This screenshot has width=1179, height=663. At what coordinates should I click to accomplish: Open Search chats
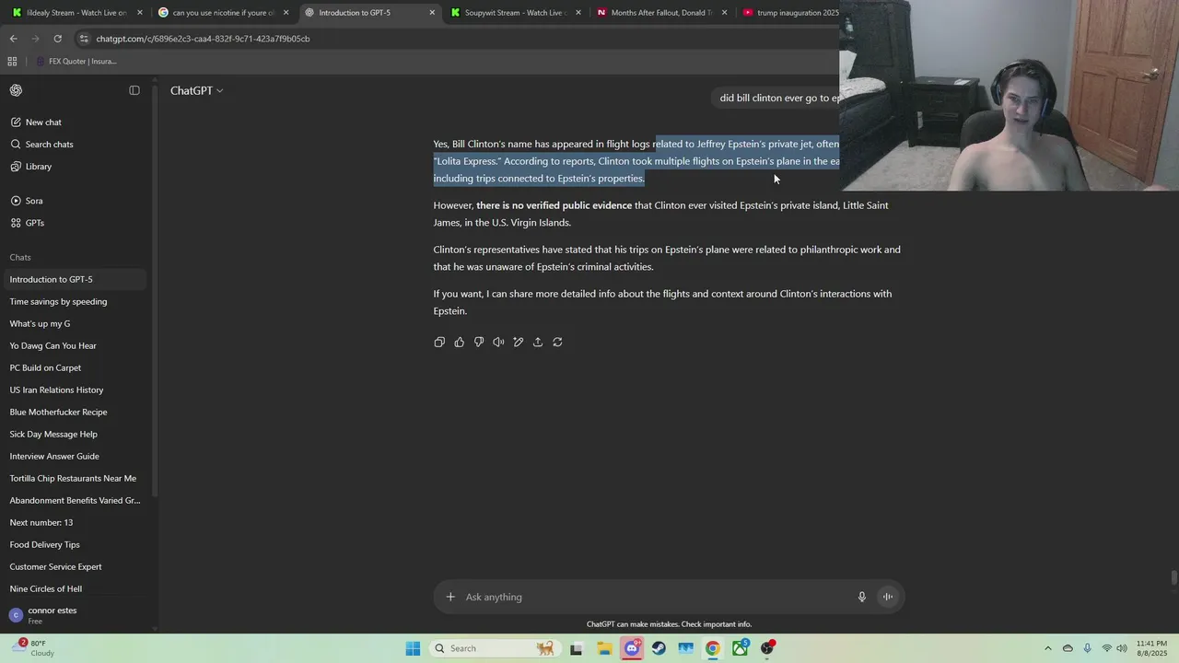pos(49,145)
